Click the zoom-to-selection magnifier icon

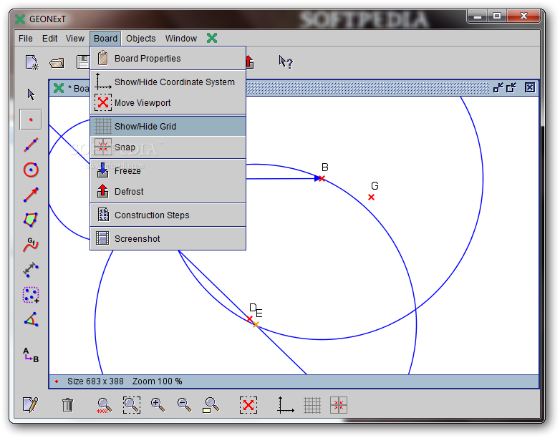pos(132,405)
